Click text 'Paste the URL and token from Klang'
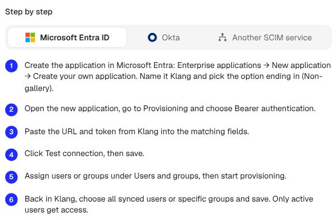The image size is (336, 220). [91, 131]
